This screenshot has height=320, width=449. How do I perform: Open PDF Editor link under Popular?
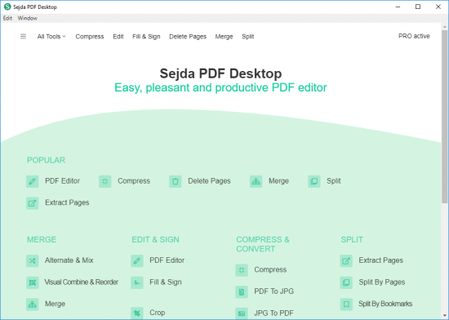pyautogui.click(x=62, y=181)
